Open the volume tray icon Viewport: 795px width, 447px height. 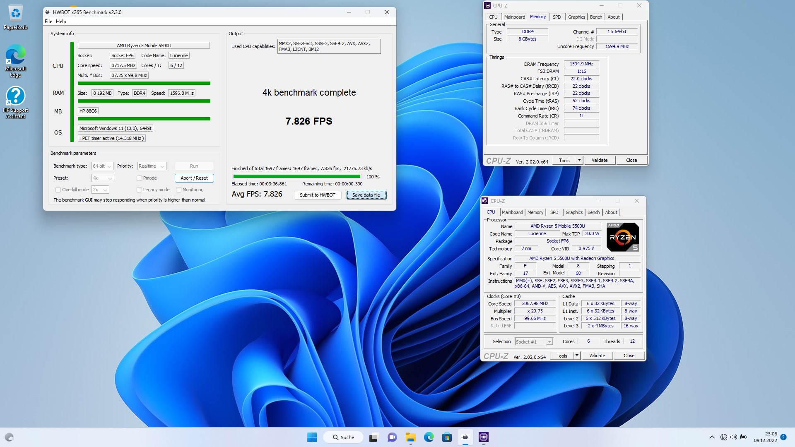click(733, 437)
